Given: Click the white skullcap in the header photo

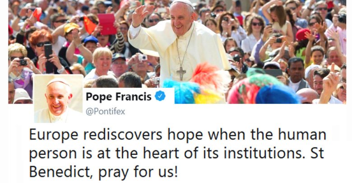Looking at the screenshot, I should [x=182, y=3].
